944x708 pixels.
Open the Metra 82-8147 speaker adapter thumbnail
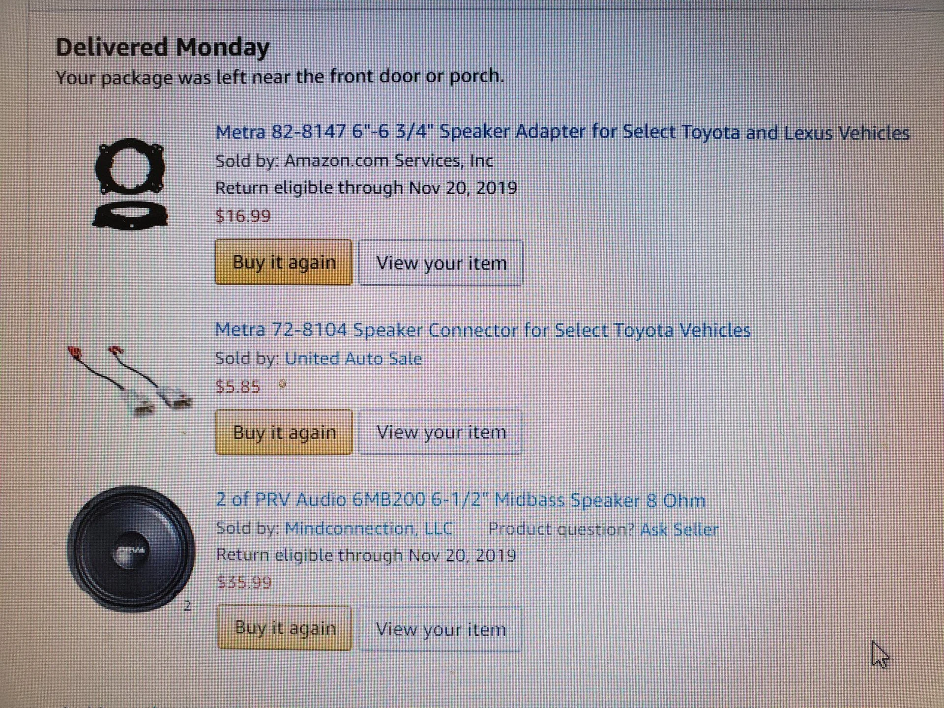130,183
